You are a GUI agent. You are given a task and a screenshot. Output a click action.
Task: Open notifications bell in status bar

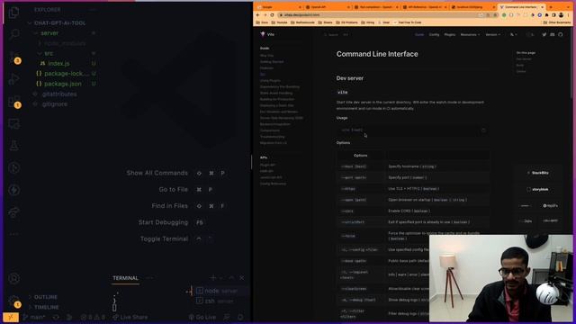point(240,317)
